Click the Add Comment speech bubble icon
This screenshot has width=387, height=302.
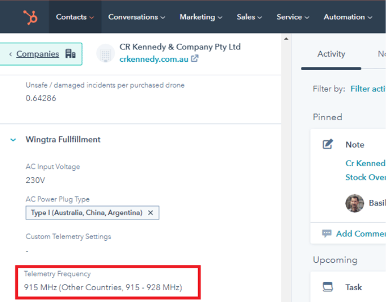click(x=327, y=234)
